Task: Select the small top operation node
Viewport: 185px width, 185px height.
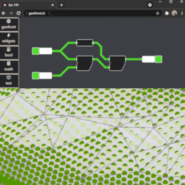Action: pos(85,43)
